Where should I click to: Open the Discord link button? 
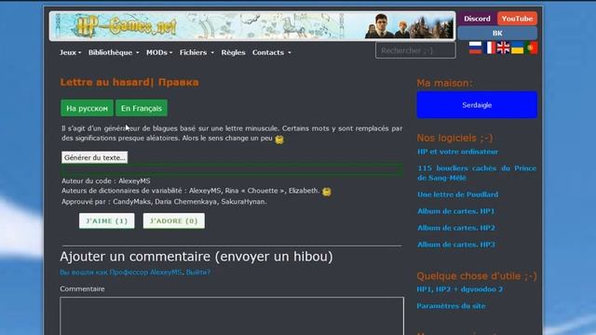(477, 19)
